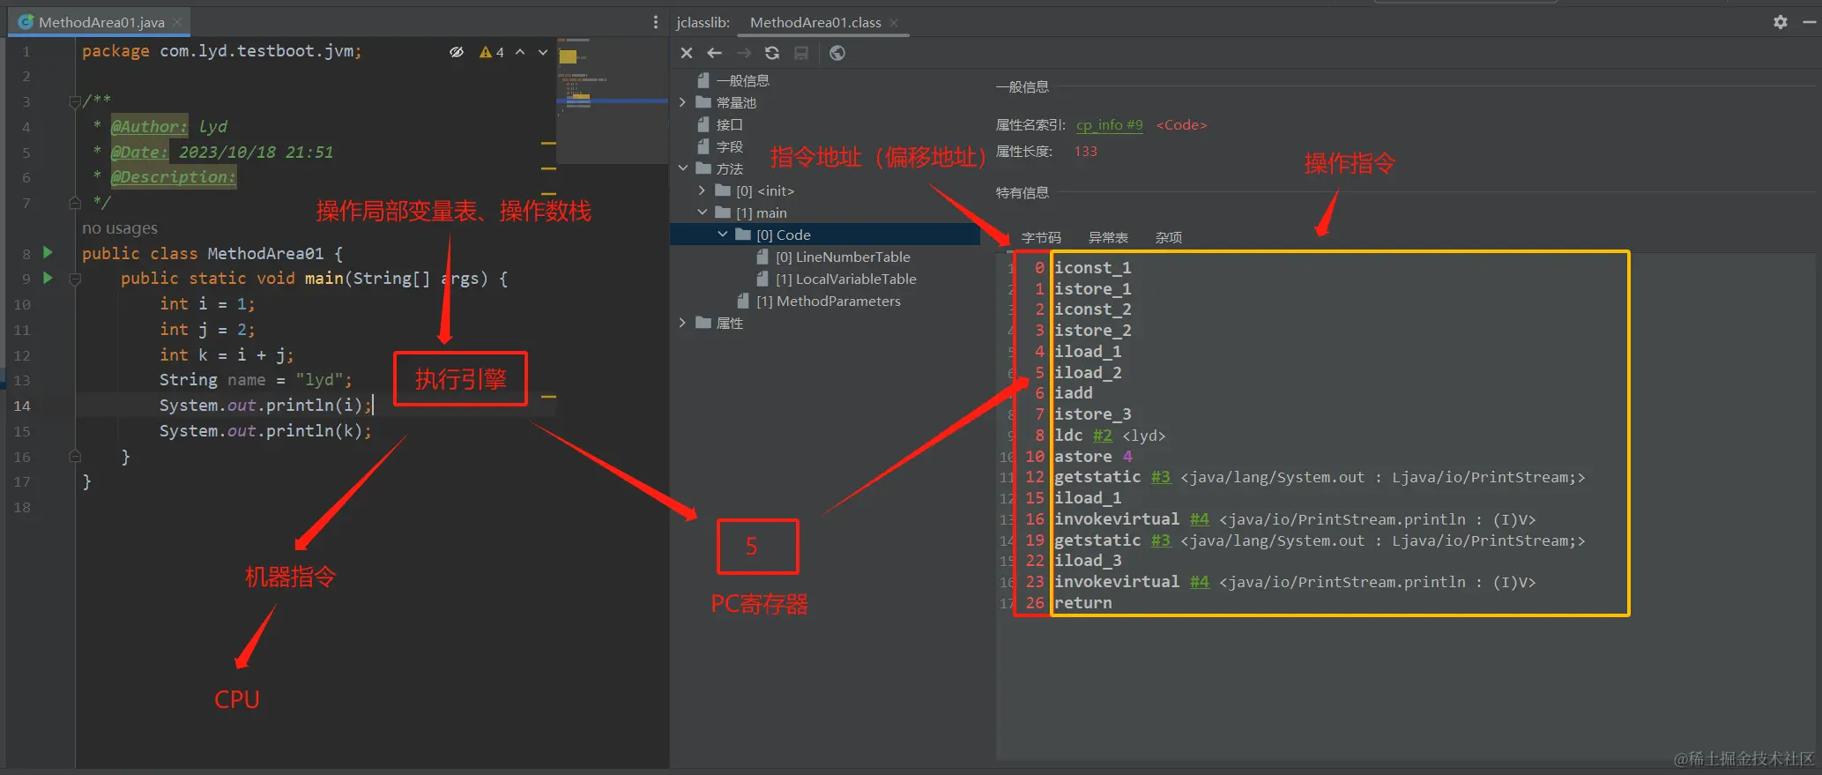Toggle reader mode eye icon in editor
Viewport: 1822px width, 775px height.
point(457,52)
